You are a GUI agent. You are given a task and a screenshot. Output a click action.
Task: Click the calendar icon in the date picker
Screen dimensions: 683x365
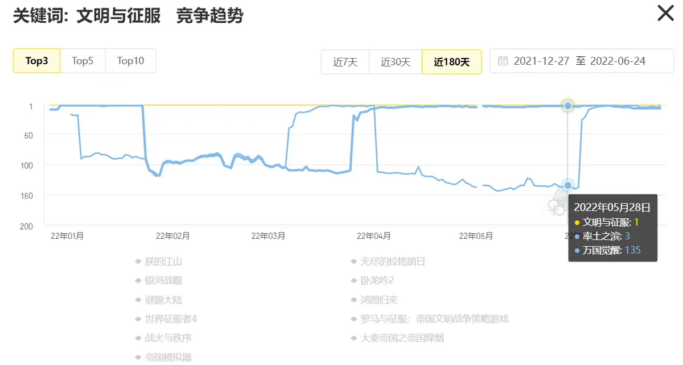[503, 61]
